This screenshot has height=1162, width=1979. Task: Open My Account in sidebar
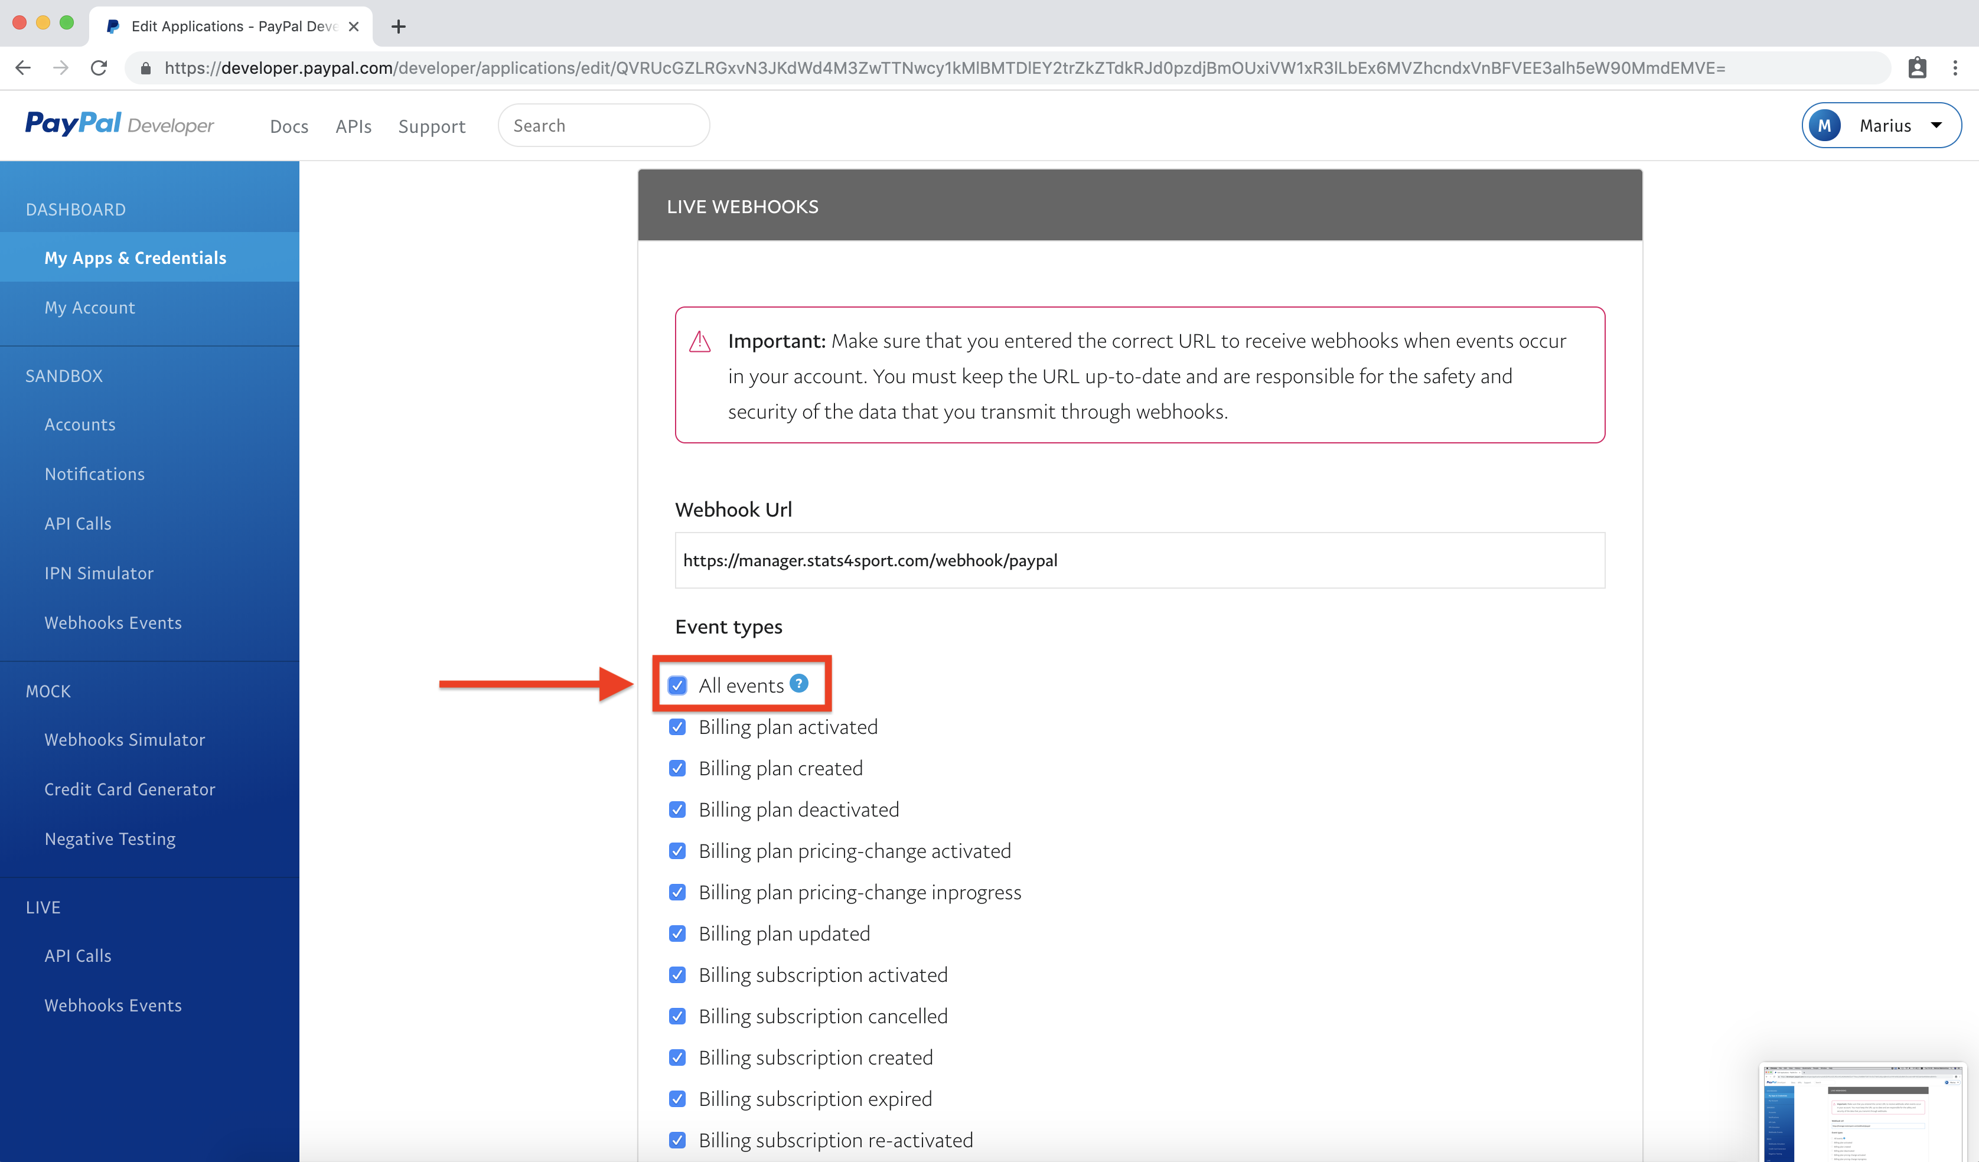(x=90, y=308)
